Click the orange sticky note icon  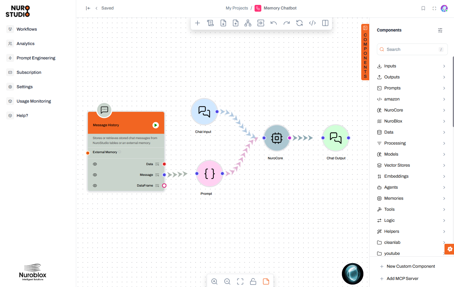[x=266, y=281]
